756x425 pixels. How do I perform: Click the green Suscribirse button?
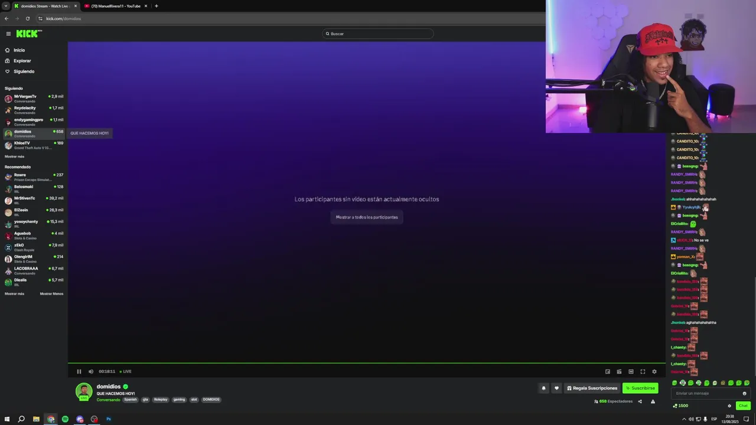640,388
